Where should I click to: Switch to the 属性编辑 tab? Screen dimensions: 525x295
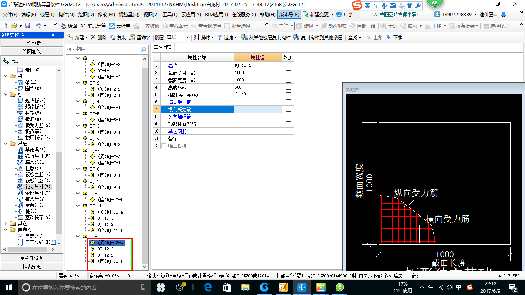(163, 47)
